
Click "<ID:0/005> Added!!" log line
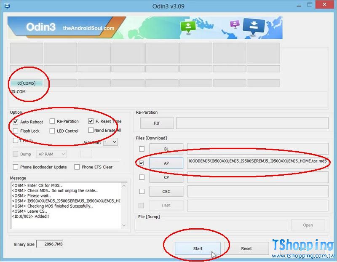pyautogui.click(x=30, y=216)
